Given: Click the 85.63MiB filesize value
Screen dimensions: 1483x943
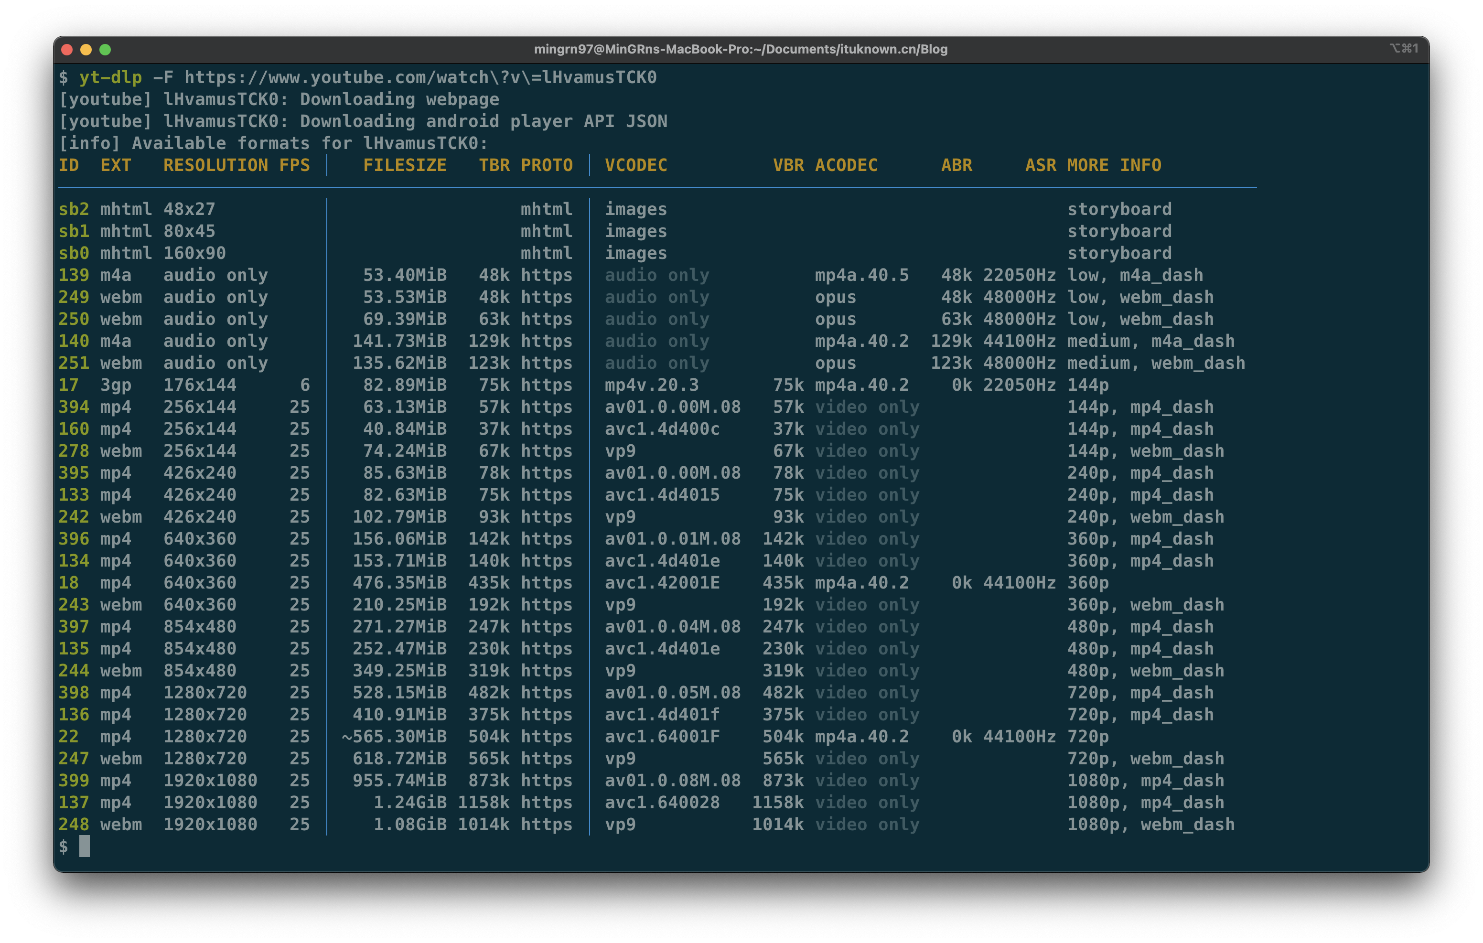Looking at the screenshot, I should (x=405, y=473).
